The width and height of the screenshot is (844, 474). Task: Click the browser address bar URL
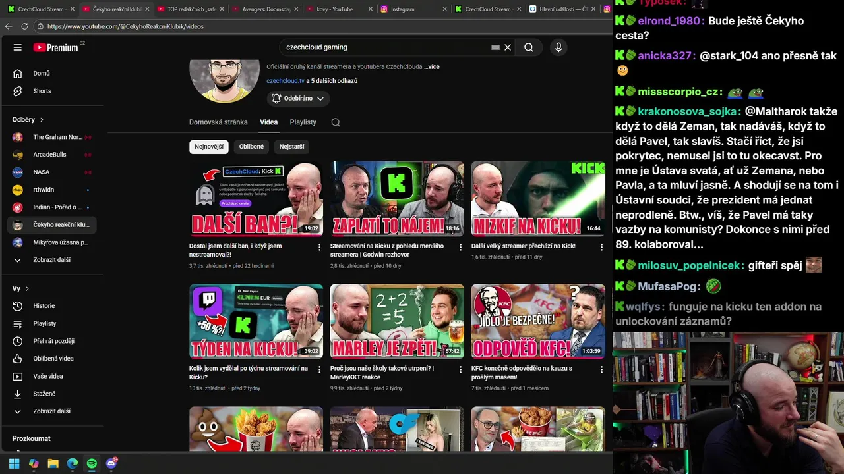click(125, 26)
